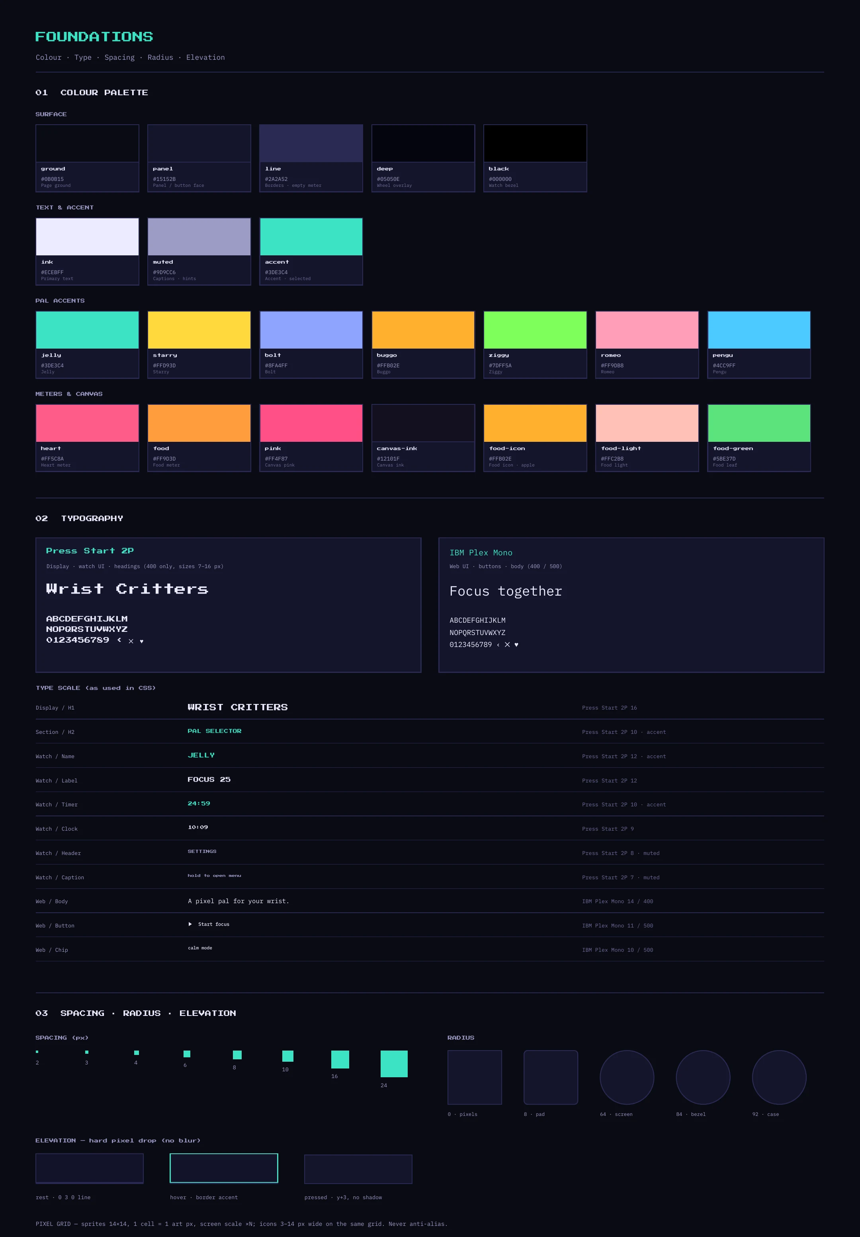The image size is (860, 1237).
Task: Click the "PAL SELECTOR" type sample
Action: [214, 731]
